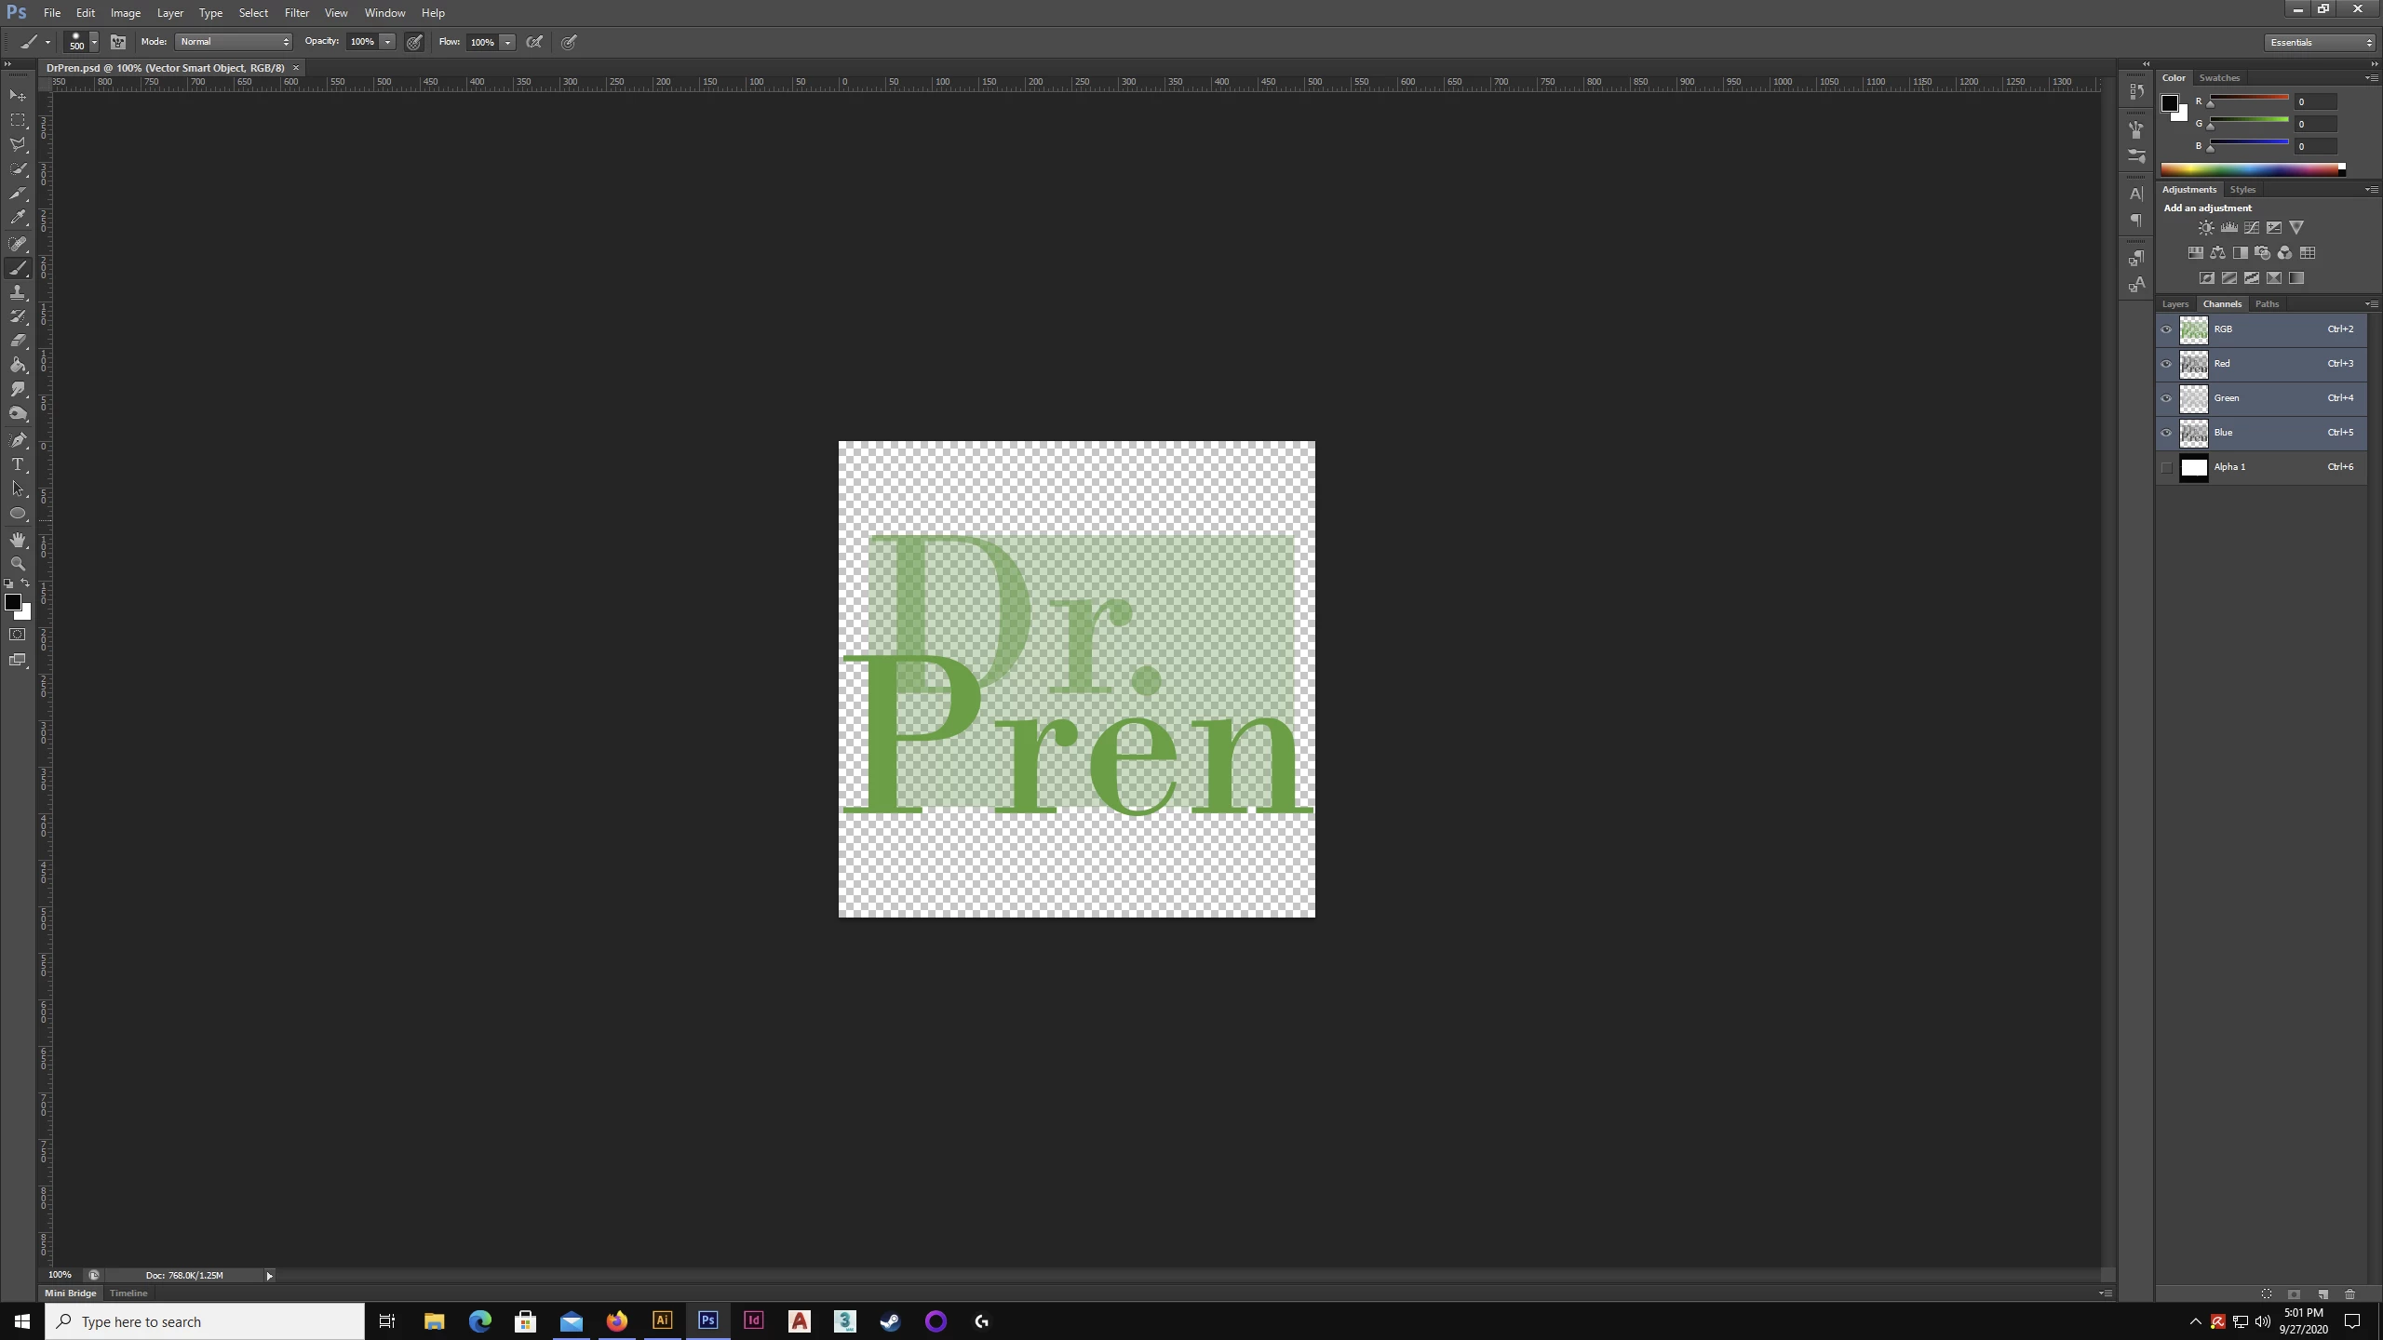The height and width of the screenshot is (1340, 2383).
Task: Hide the Blue channel visibility eye
Action: click(x=2166, y=433)
